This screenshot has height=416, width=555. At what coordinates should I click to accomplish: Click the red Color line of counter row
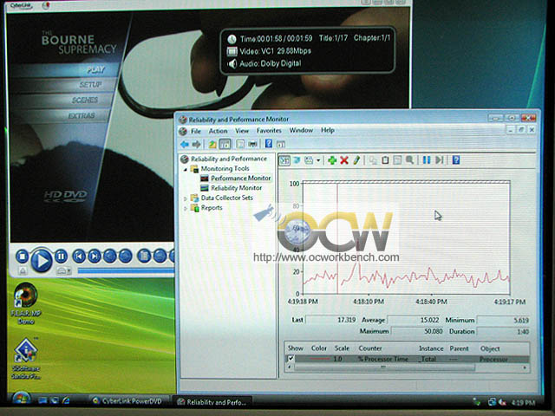coord(320,359)
